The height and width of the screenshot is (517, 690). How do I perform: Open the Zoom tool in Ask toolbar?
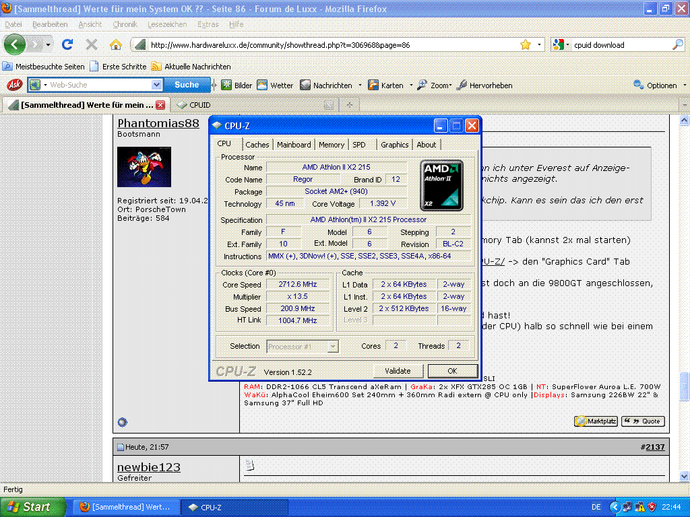435,85
